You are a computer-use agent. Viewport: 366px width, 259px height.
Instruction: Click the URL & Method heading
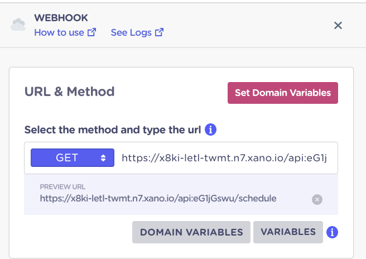coord(70,92)
